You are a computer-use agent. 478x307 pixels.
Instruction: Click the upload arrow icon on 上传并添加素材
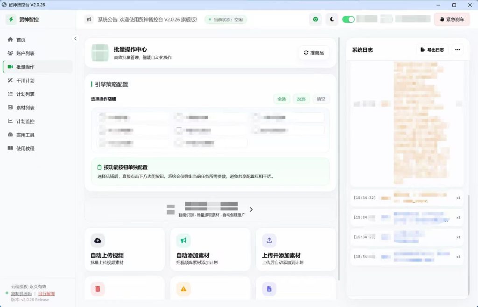click(x=269, y=240)
